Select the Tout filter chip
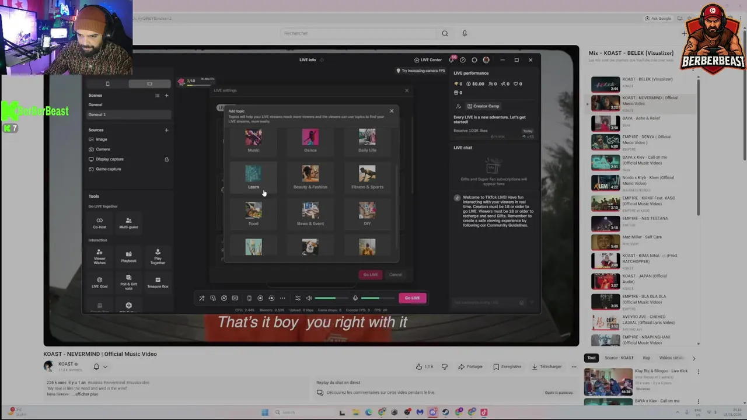The width and height of the screenshot is (747, 420). coord(592,358)
